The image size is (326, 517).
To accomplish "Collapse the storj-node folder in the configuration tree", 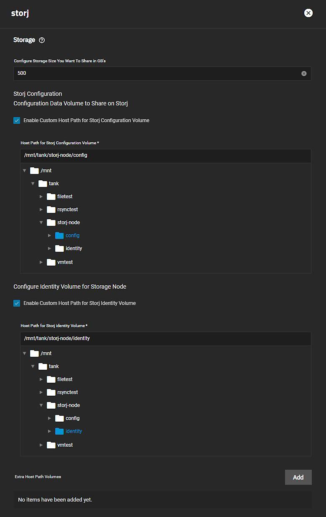I will [x=41, y=223].
